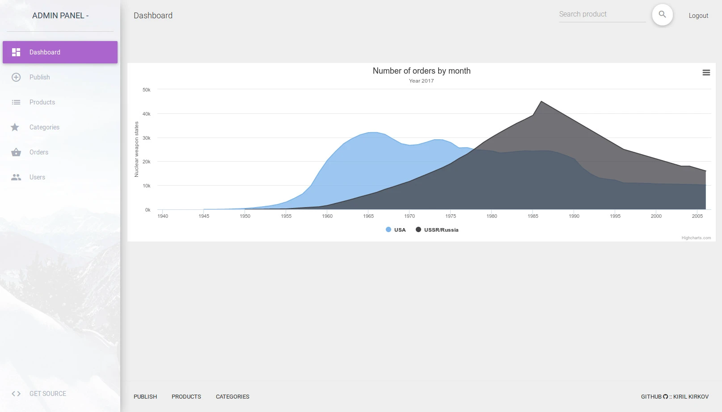
Task: Visit the GitHub Kiril Kirkov link
Action: 675,396
